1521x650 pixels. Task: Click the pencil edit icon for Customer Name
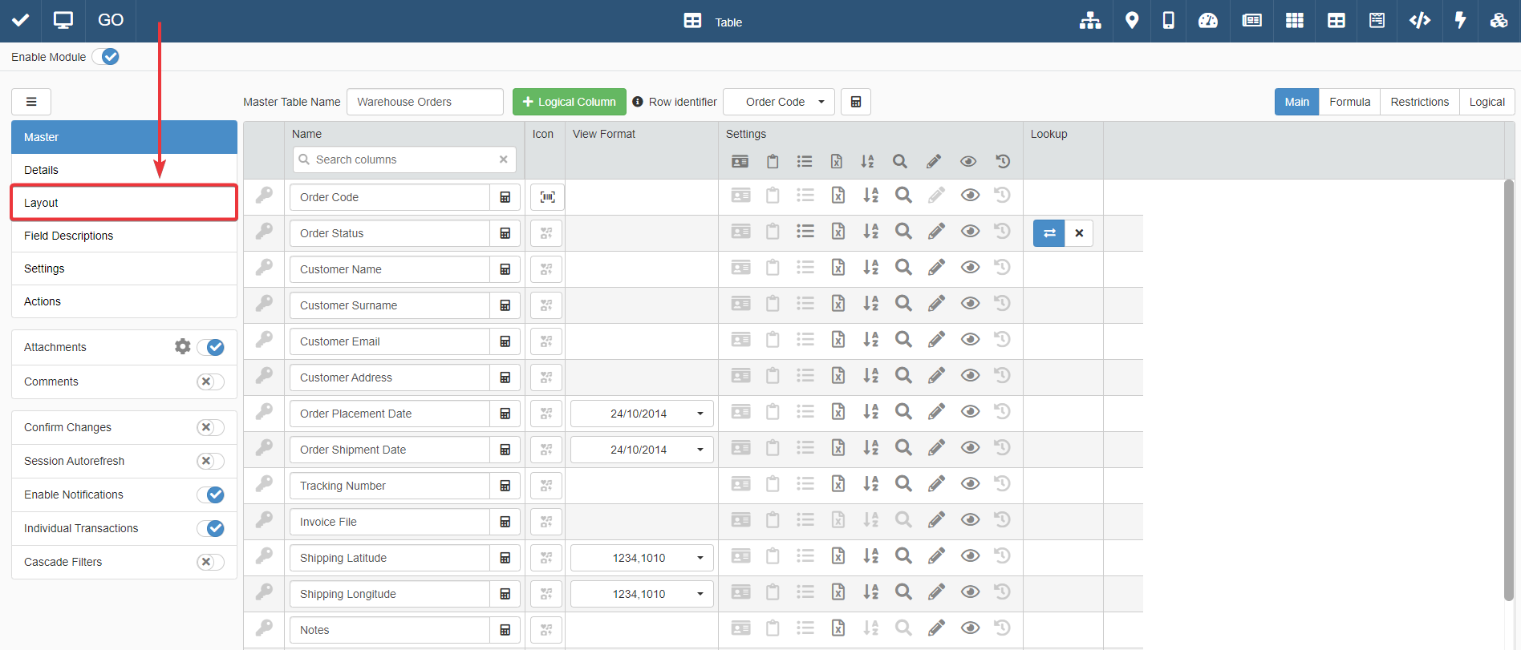[935, 268]
